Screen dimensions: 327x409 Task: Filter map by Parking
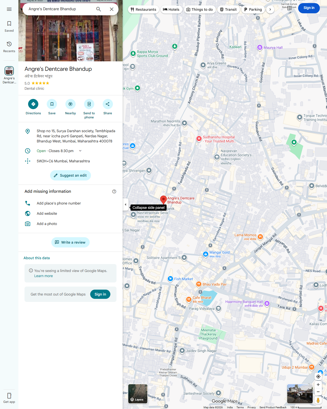(253, 9)
